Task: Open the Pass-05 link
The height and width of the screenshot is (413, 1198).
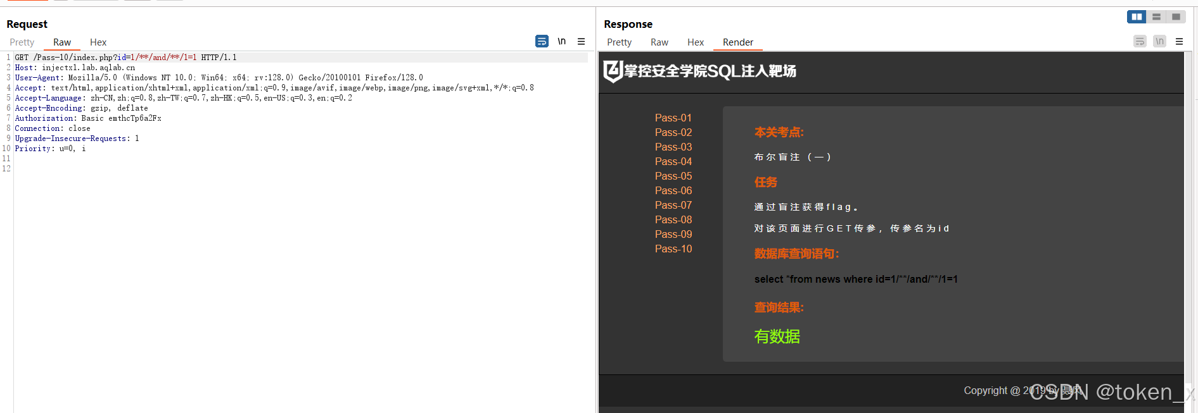Action: 673,176
